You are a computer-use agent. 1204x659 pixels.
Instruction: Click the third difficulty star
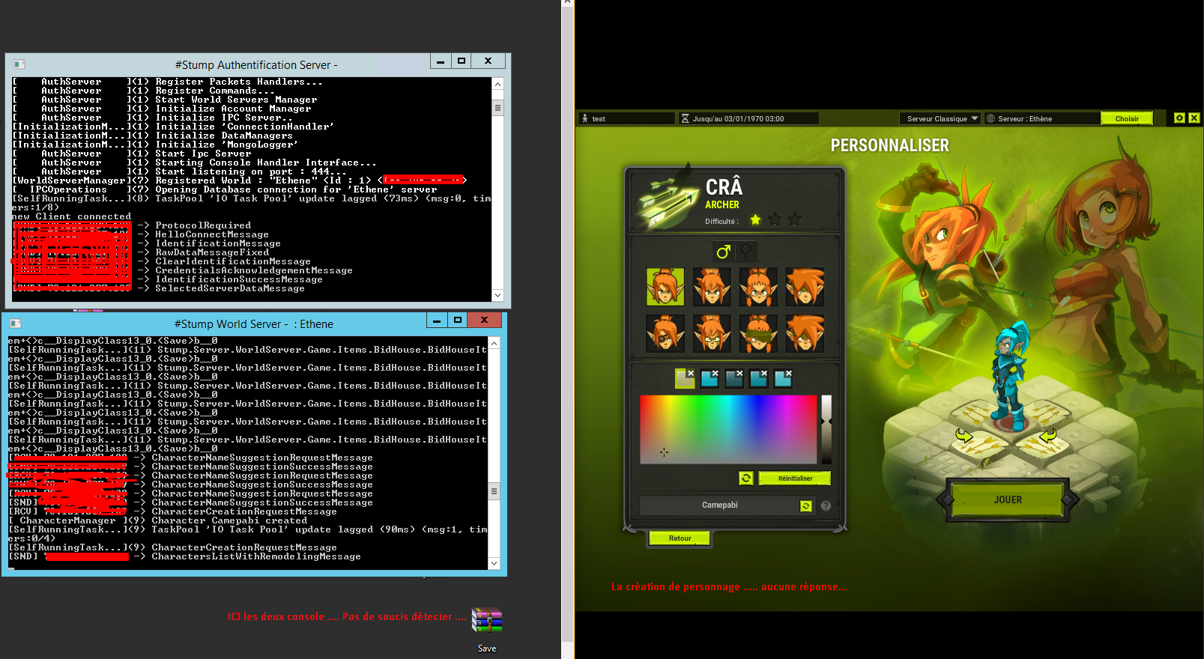click(x=795, y=219)
